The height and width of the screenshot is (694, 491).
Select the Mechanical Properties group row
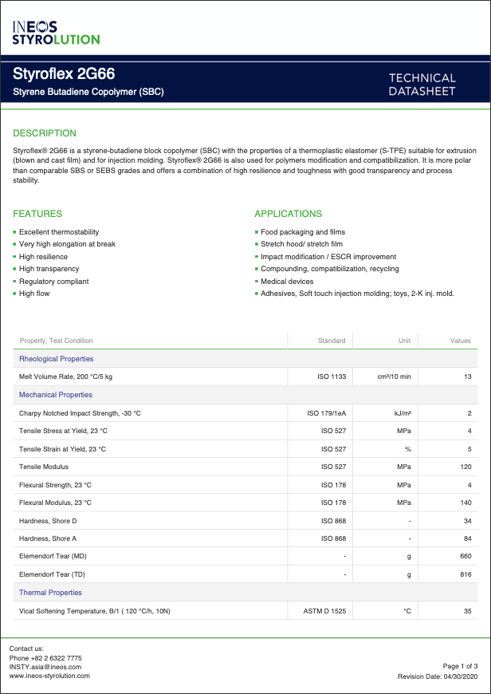click(x=56, y=395)
